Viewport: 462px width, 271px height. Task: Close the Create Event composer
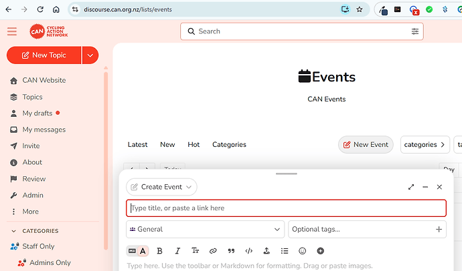pos(439,187)
